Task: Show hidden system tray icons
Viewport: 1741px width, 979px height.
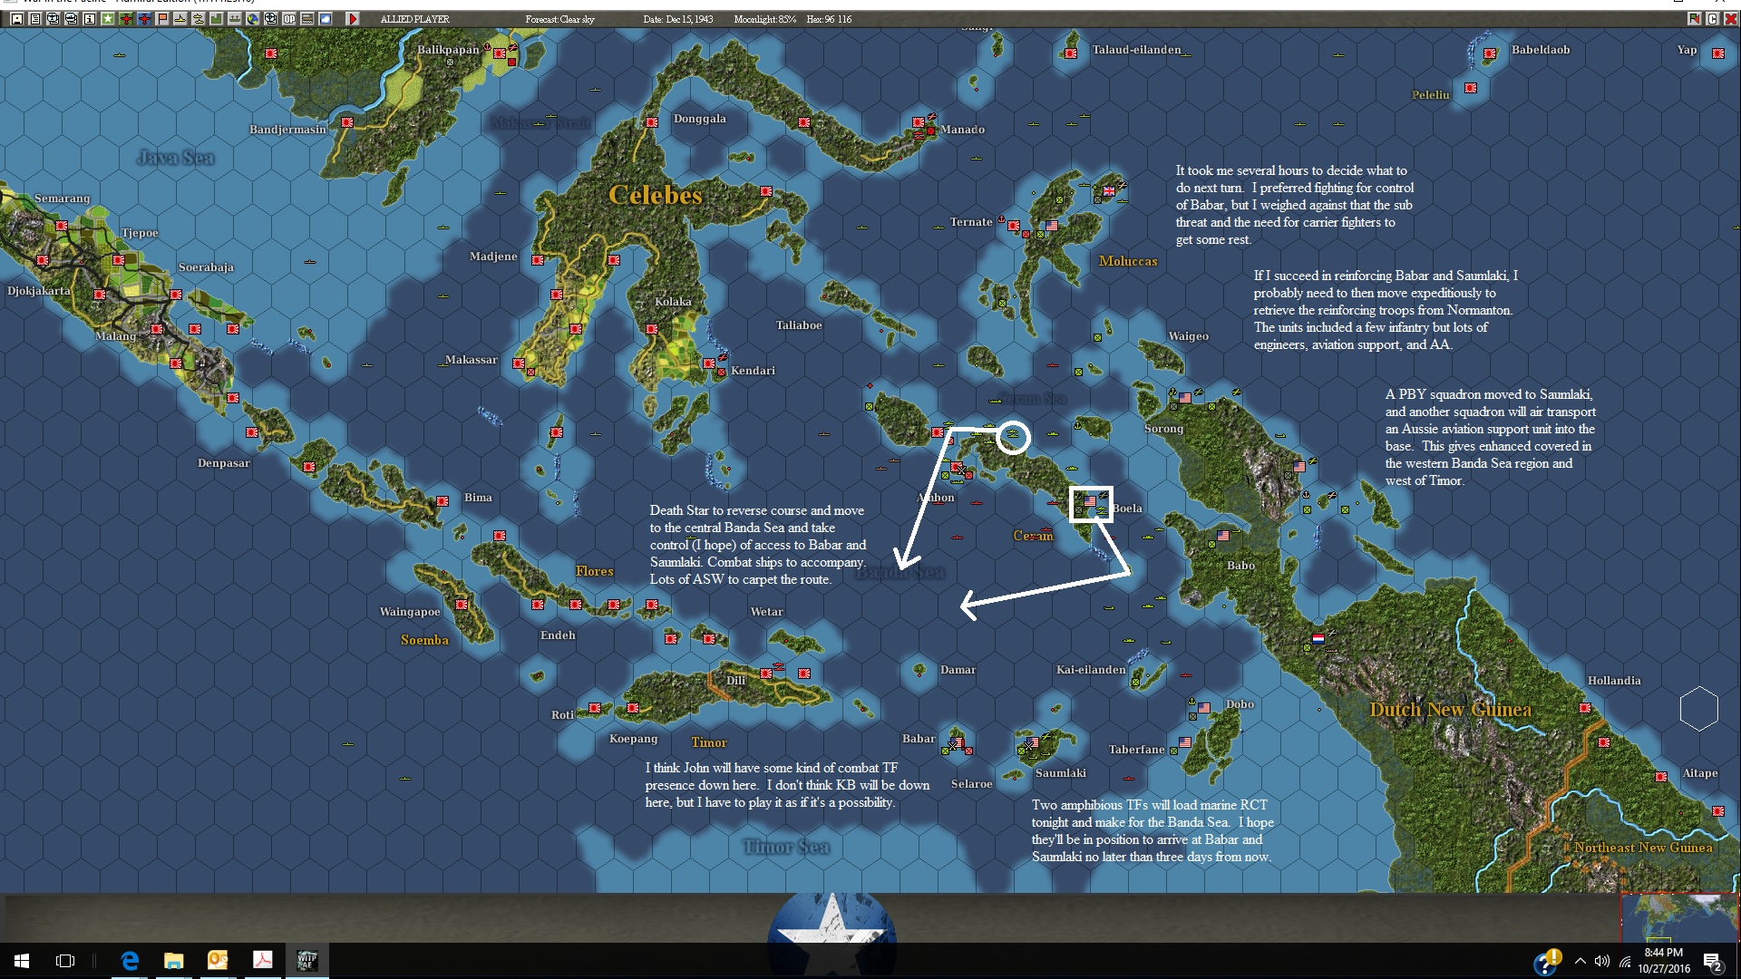Action: coord(1581,961)
